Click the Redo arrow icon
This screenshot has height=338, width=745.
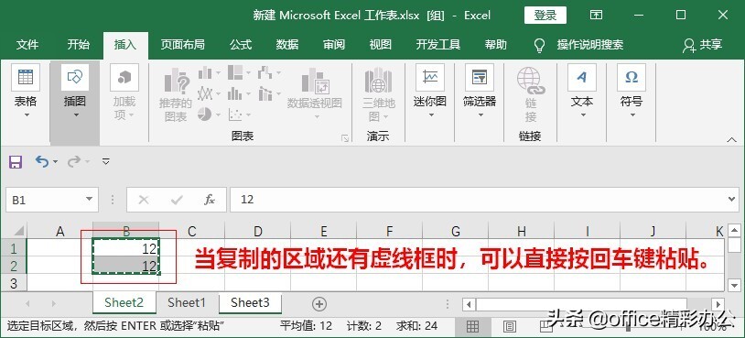pyautogui.click(x=73, y=161)
